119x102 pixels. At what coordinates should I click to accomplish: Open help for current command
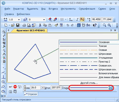coord(15,92)
